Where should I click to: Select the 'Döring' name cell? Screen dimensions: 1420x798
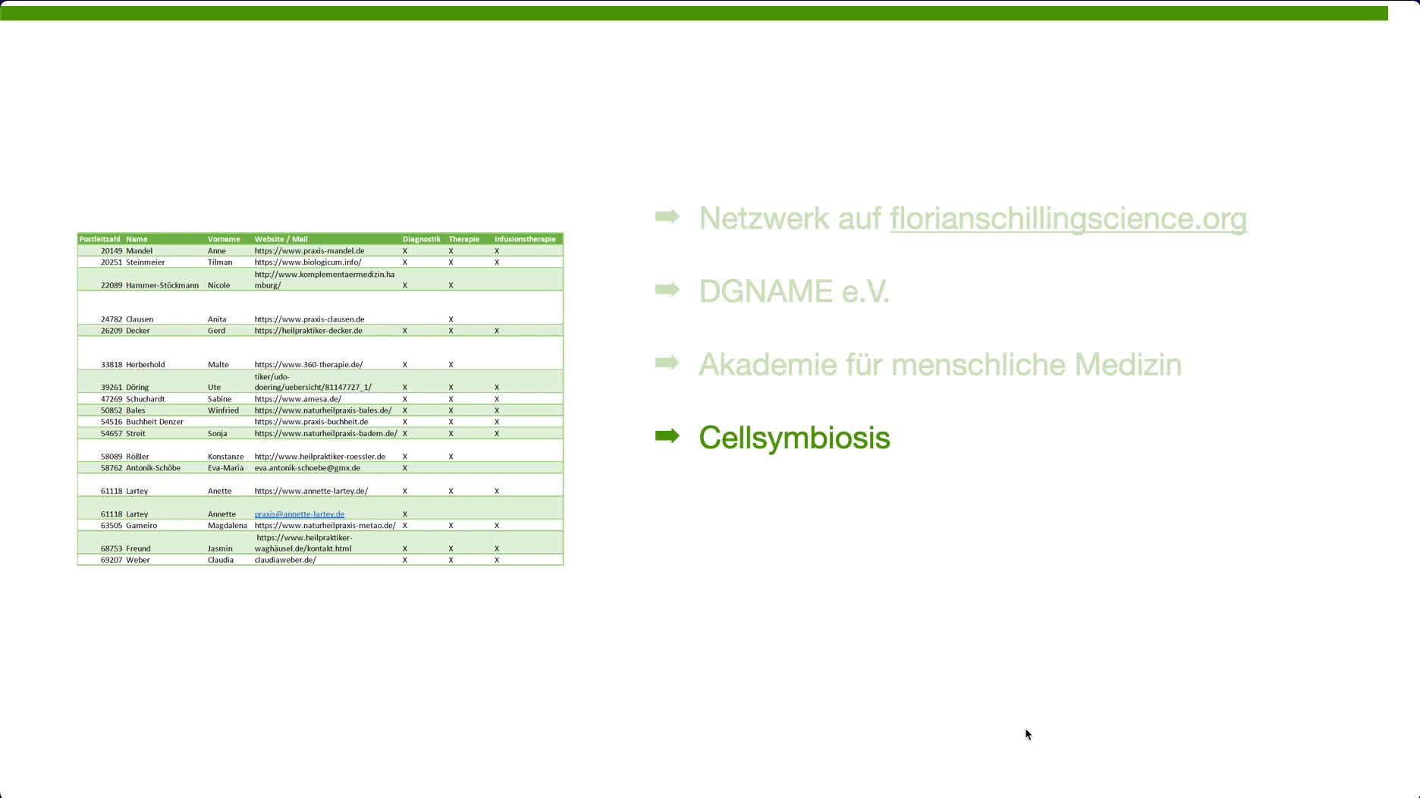click(x=137, y=388)
